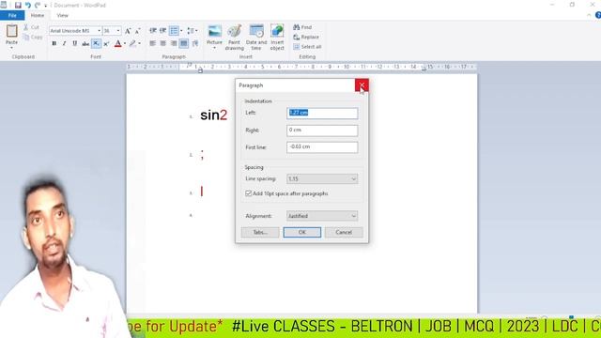Toggle Underline formatting
Viewport: 601px width, 338px height.
click(x=75, y=44)
